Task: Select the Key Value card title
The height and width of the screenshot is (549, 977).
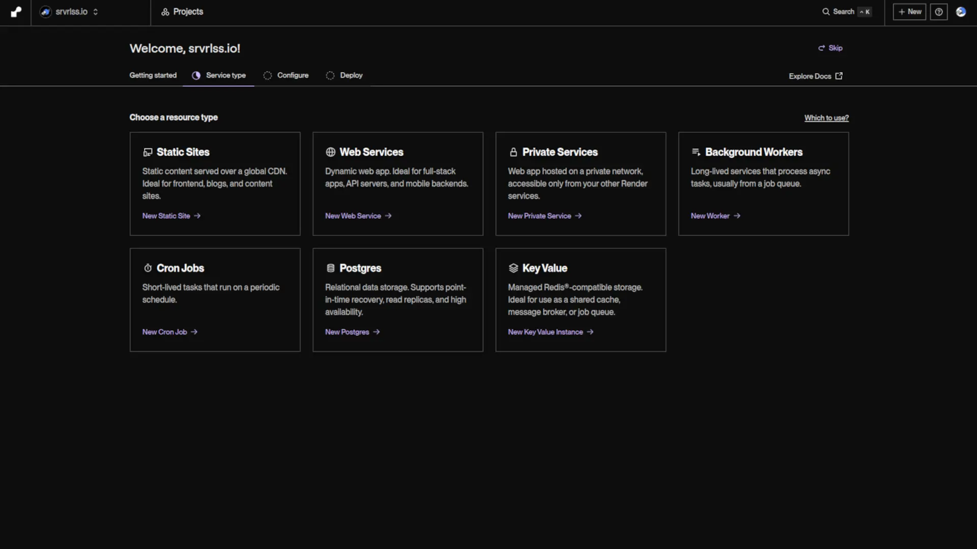Action: point(544,268)
